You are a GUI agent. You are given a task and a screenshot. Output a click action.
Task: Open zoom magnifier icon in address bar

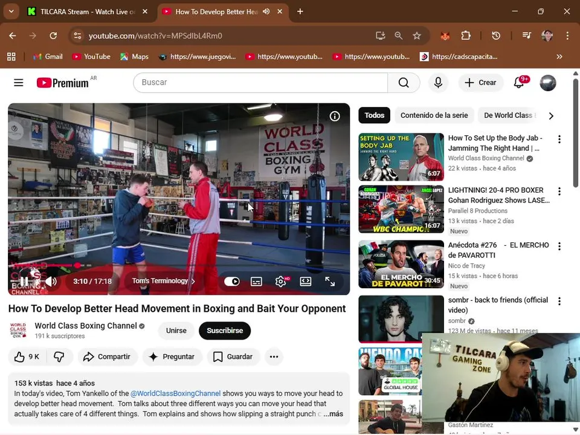coord(398,36)
